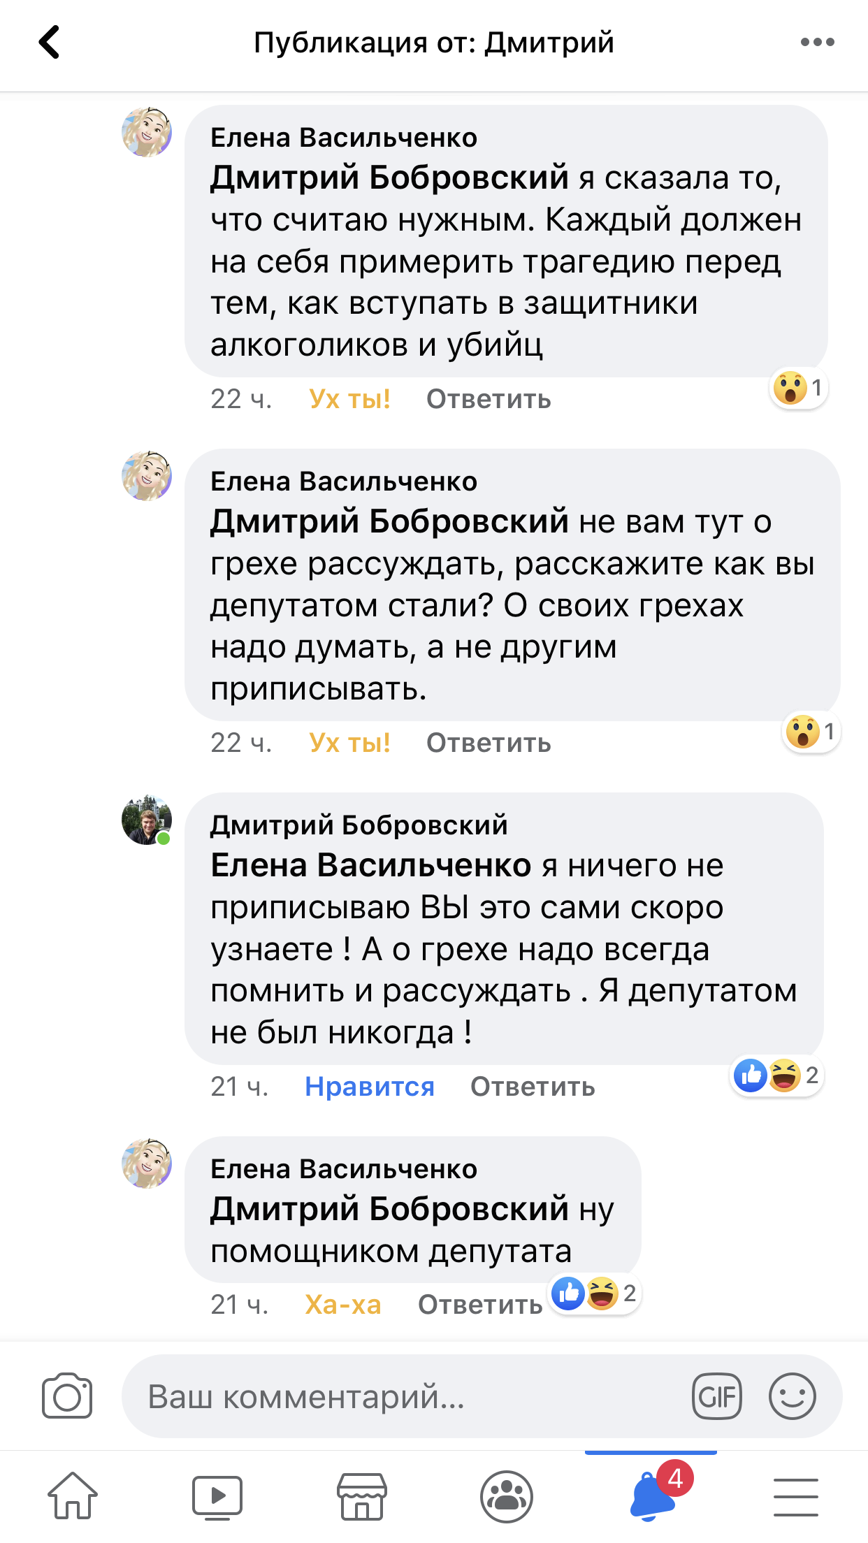Screen dimensions: 868x1543
Task: Open the hamburger menu in bottom bar
Action: tap(796, 1496)
